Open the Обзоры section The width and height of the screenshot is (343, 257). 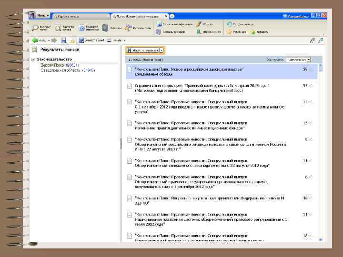(204, 24)
